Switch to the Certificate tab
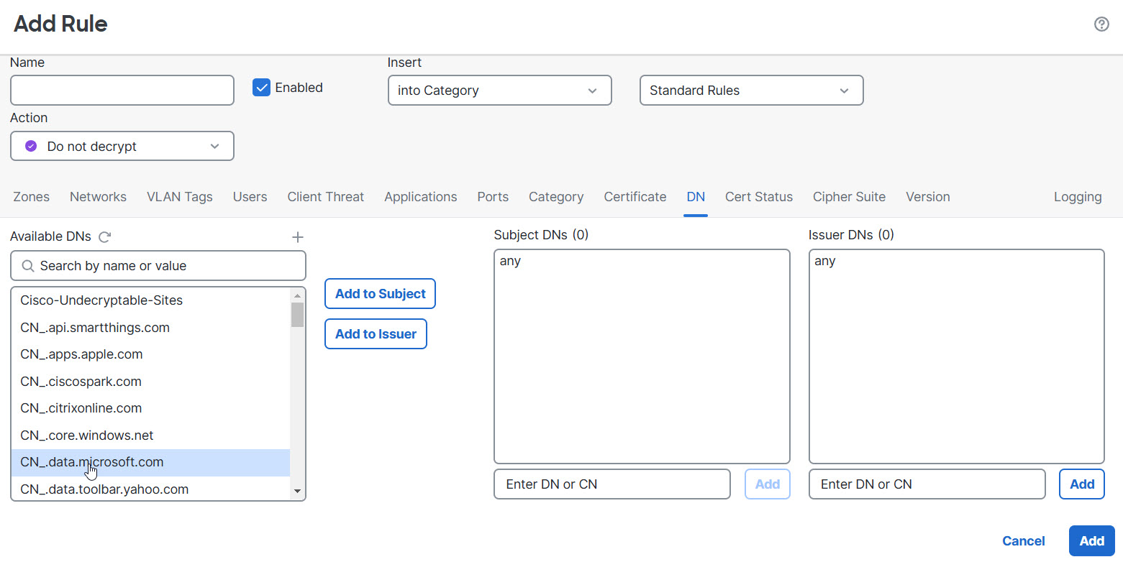Viewport: 1123px width, 562px height. point(635,196)
